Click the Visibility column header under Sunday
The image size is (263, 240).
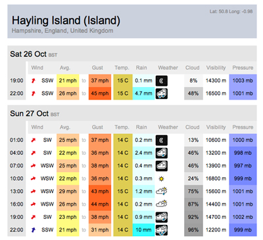tap(216, 127)
